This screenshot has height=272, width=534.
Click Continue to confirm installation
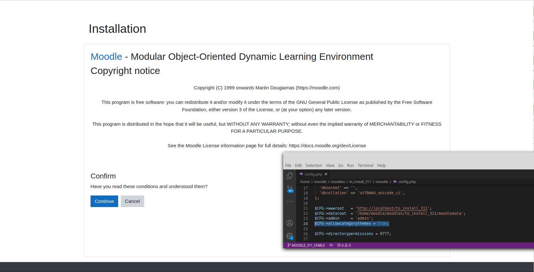click(x=104, y=201)
